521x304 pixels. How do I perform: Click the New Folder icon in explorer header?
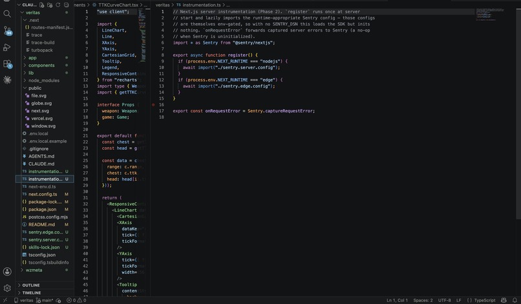tap(50, 5)
